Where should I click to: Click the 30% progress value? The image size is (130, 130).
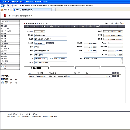108,76
